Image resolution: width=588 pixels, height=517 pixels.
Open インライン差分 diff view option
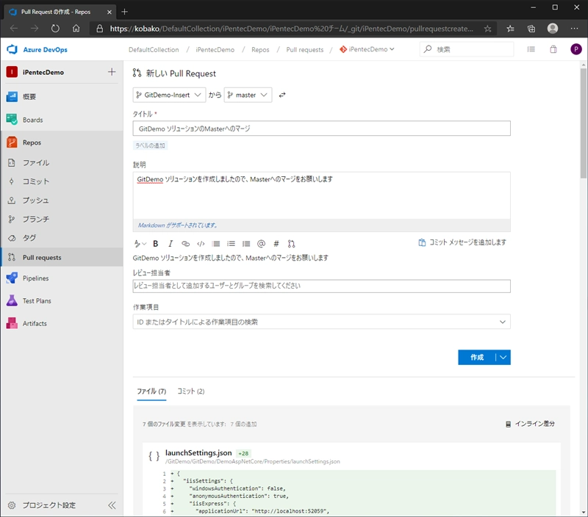[530, 424]
